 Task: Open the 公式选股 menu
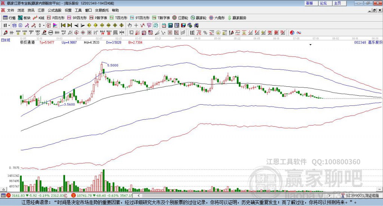click(55, 10)
